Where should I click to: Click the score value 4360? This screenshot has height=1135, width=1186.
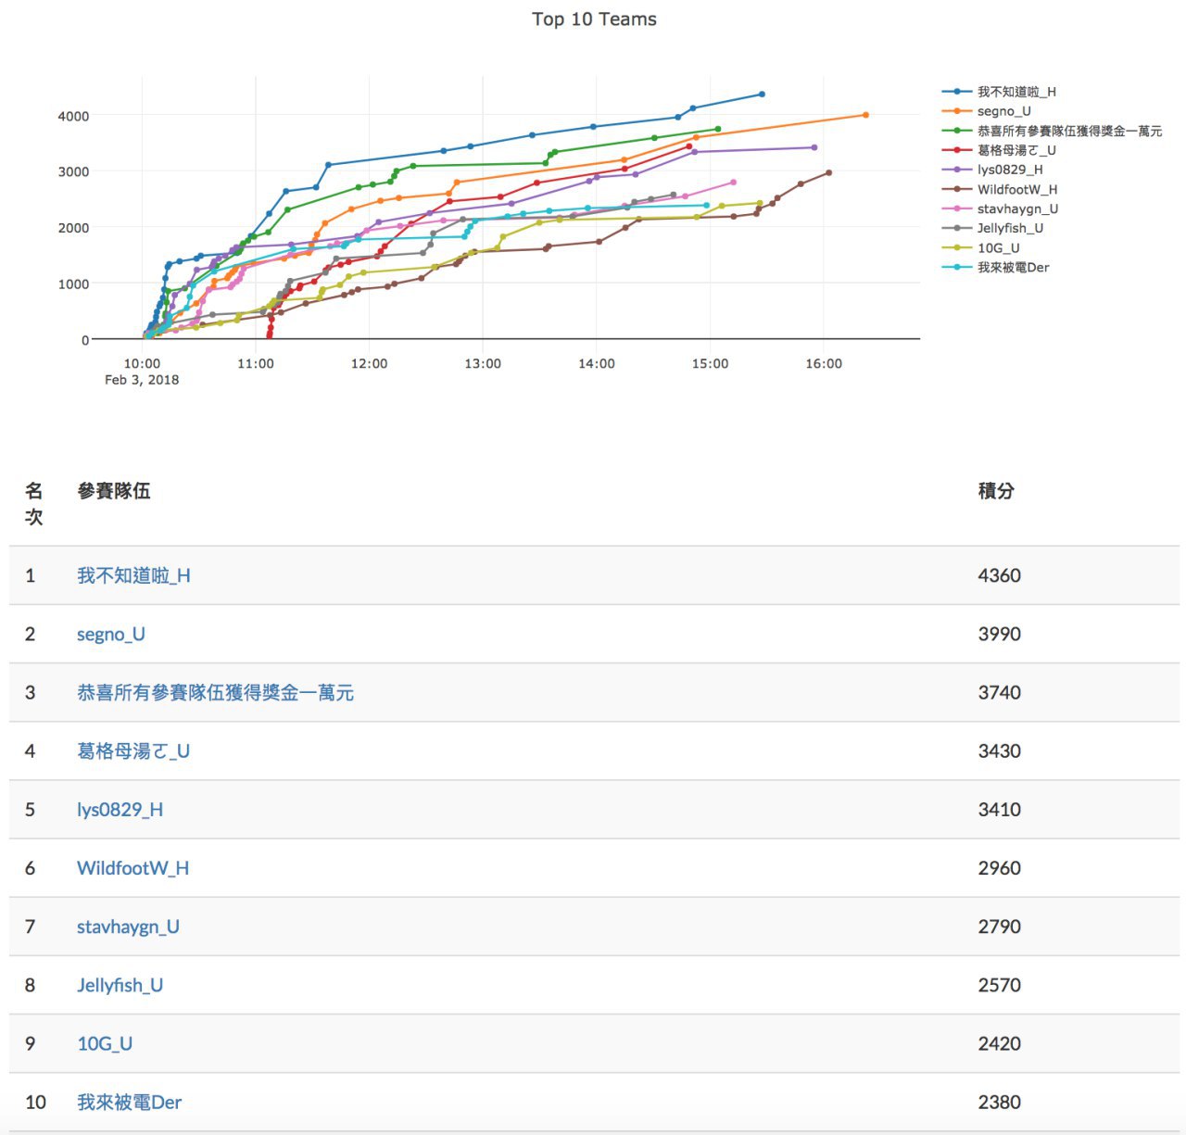1000,575
